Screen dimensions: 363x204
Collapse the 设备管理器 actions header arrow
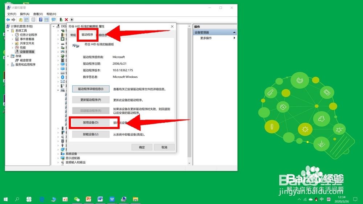point(234,32)
